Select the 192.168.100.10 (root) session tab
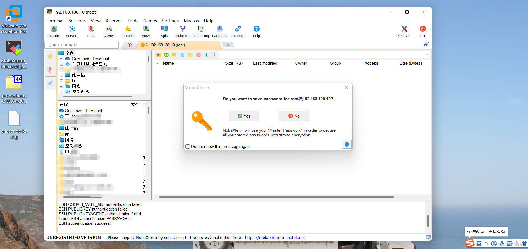The width and height of the screenshot is (528, 249). coord(178,45)
